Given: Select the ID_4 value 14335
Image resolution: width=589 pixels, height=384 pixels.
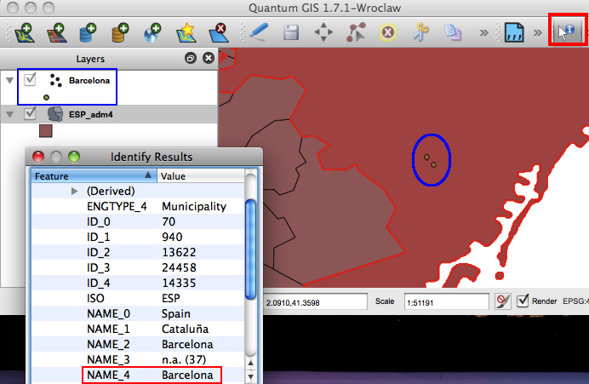Looking at the screenshot, I should point(179,283).
